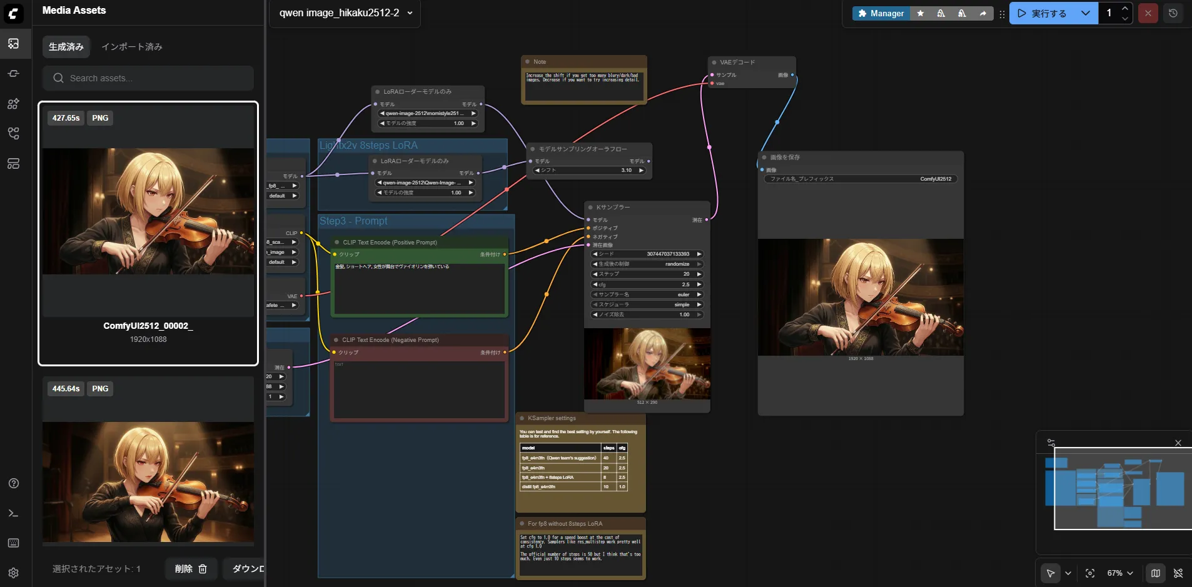
Task: Open the templates sidebar icon
Action: pos(13,164)
